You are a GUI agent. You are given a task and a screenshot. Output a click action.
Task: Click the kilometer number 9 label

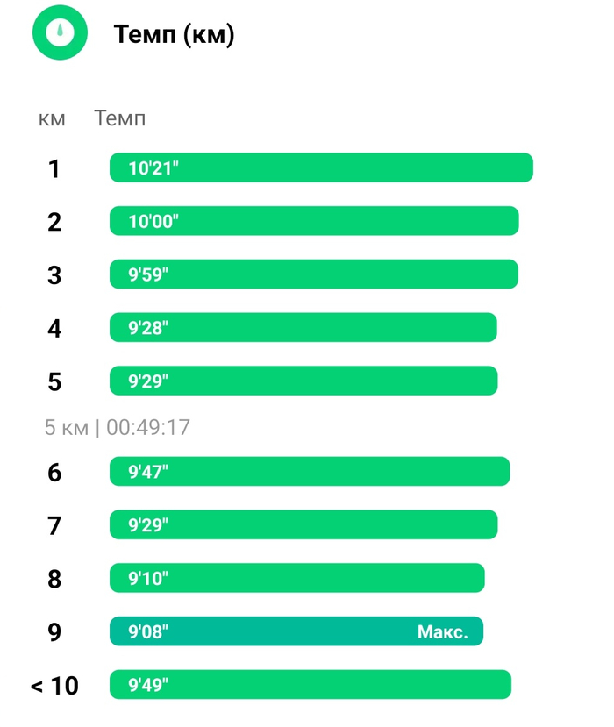coord(54,632)
